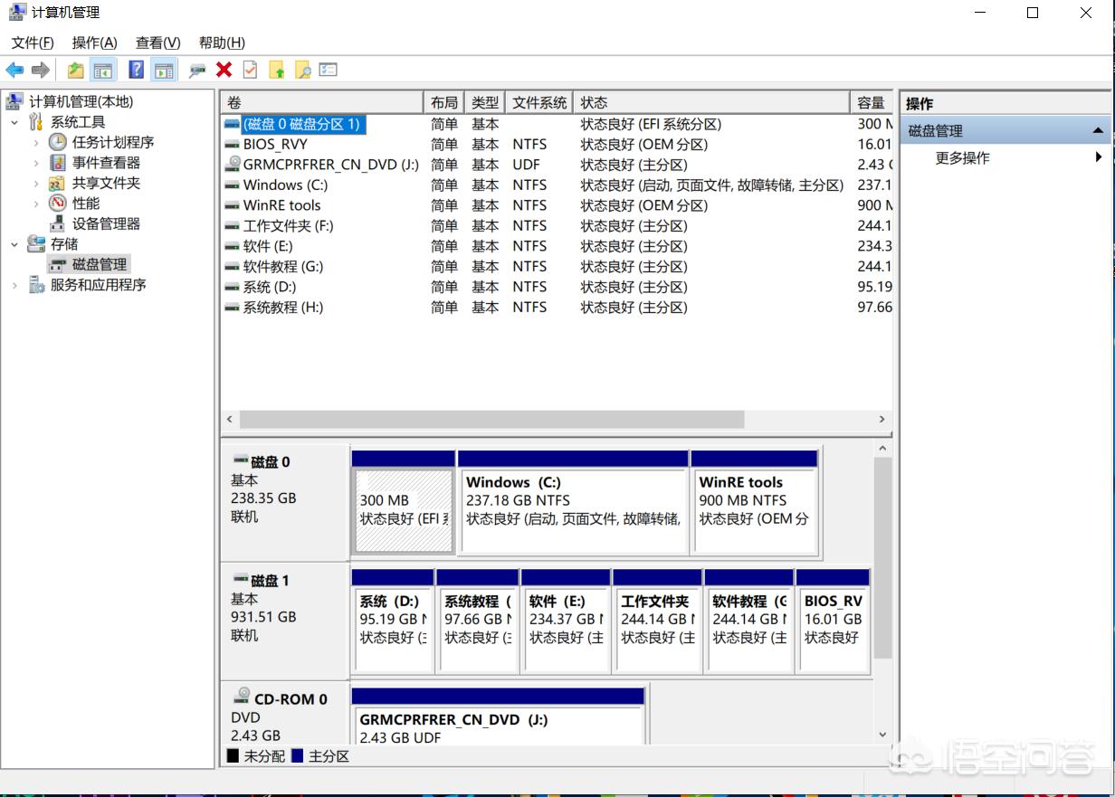Collapse the 磁盘管理 actions section arrow
1115x797 pixels.
click(1098, 131)
